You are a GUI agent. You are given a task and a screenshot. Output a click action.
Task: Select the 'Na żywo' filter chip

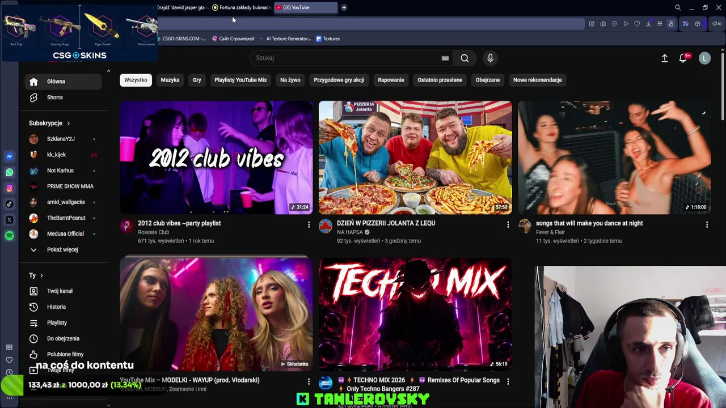pos(290,80)
